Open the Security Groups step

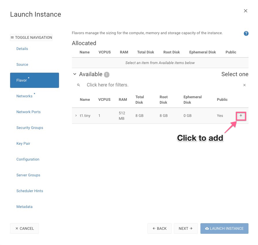(x=30, y=128)
